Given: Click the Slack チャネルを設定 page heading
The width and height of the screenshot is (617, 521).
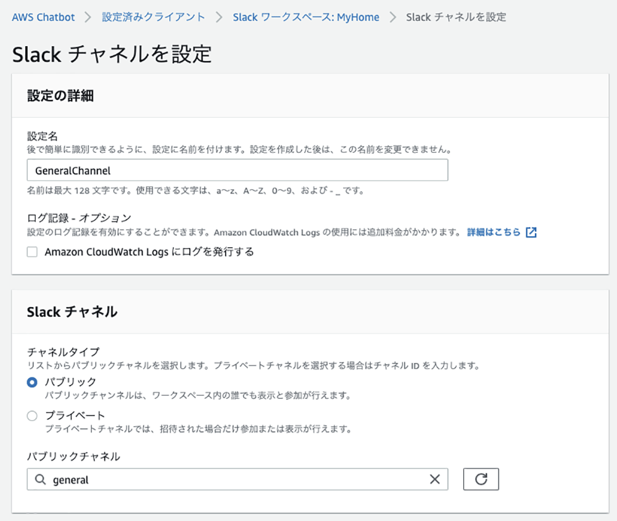Looking at the screenshot, I should [x=112, y=54].
